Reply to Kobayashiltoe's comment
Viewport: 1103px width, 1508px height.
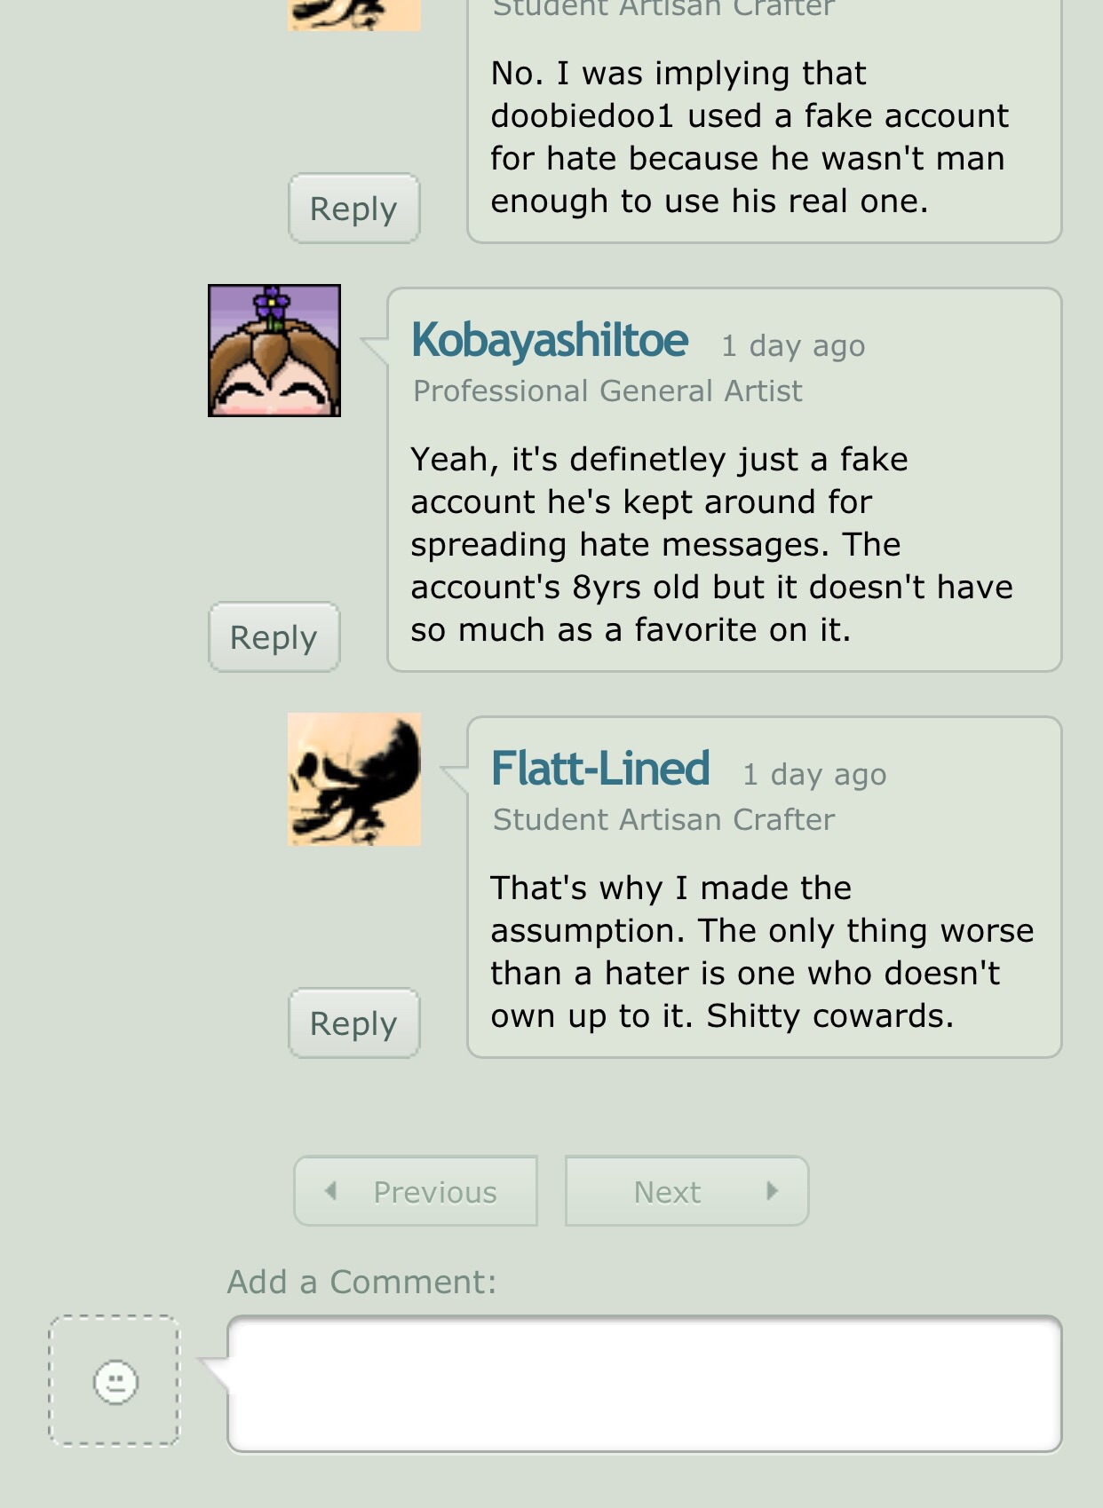click(274, 637)
